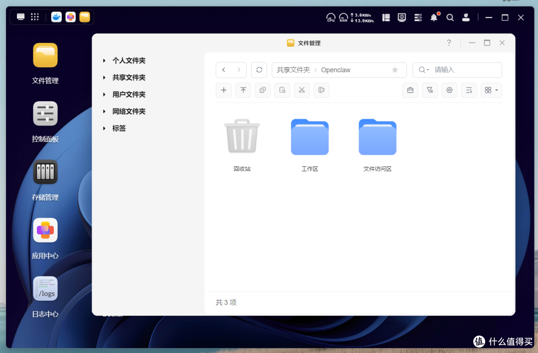
Task: Focus the 请输入 search field
Action: pyautogui.click(x=457, y=70)
